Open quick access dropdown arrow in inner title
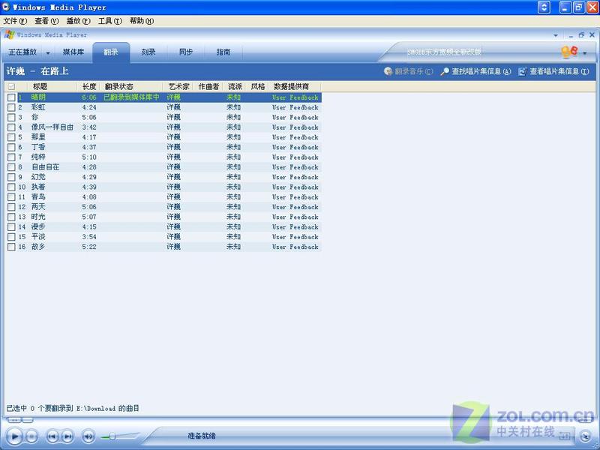Image resolution: width=600 pixels, height=450 pixels. click(x=556, y=35)
